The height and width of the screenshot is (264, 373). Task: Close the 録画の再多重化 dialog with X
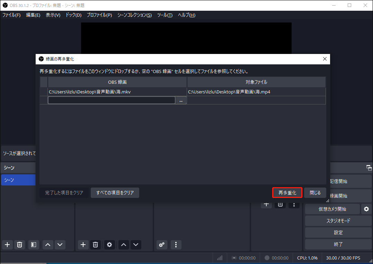click(x=325, y=59)
